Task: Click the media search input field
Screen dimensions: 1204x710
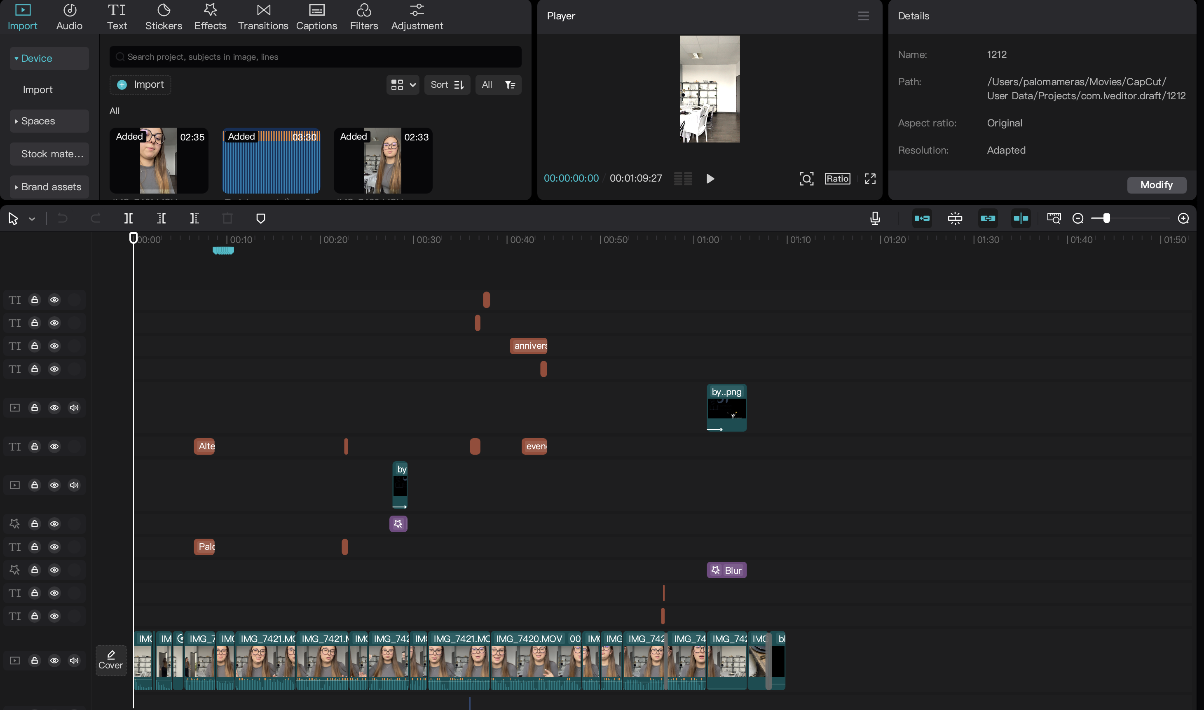Action: click(x=316, y=57)
